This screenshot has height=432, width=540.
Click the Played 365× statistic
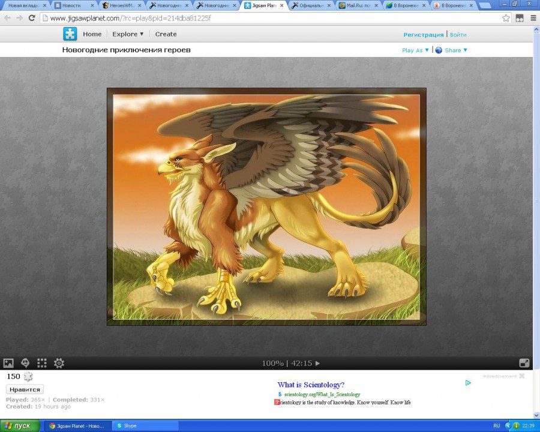tap(25, 400)
